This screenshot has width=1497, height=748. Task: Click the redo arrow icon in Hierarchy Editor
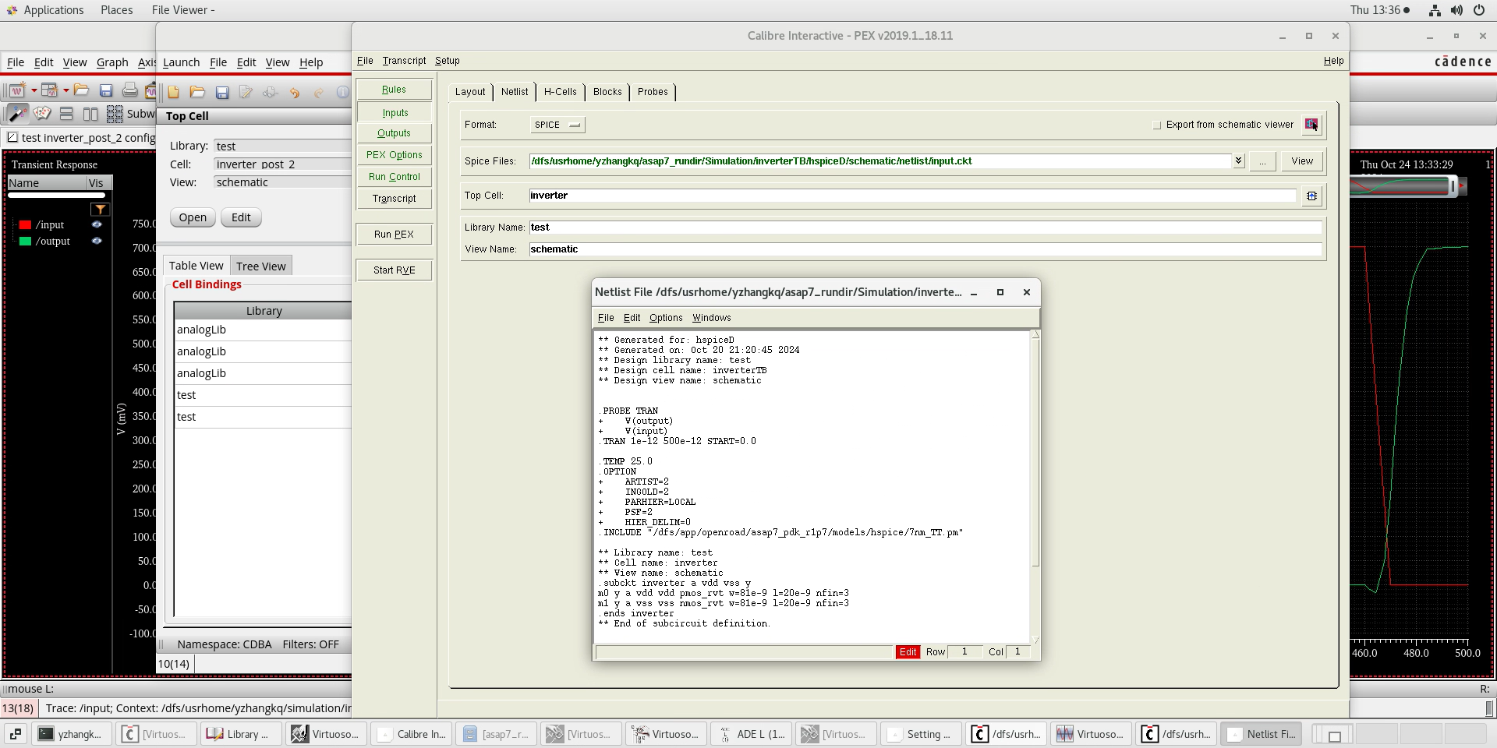(319, 92)
